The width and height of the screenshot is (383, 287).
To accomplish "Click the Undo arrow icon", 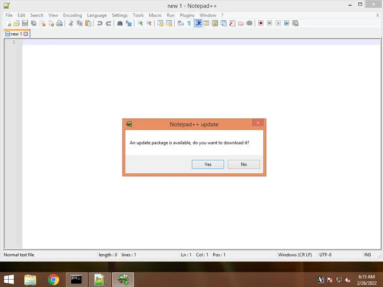I will pos(99,23).
